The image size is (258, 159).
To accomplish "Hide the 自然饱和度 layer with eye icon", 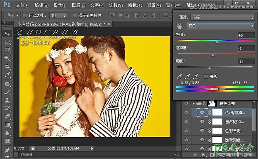I will click(x=187, y=122).
